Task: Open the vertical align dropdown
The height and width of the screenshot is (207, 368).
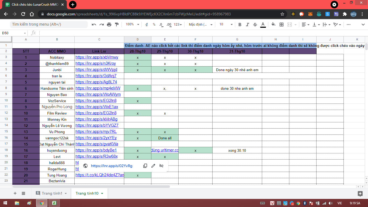Action: [x=316, y=25]
